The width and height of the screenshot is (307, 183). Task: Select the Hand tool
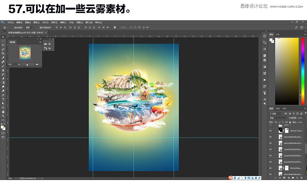(x=3, y=112)
